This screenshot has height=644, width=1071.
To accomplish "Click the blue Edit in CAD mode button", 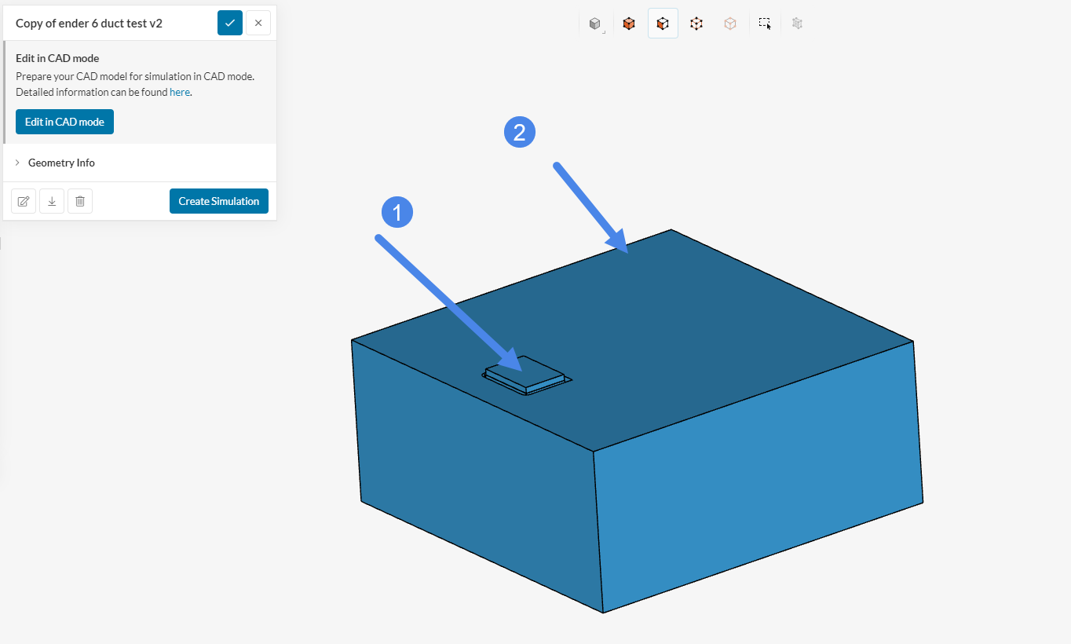I will [x=64, y=122].
